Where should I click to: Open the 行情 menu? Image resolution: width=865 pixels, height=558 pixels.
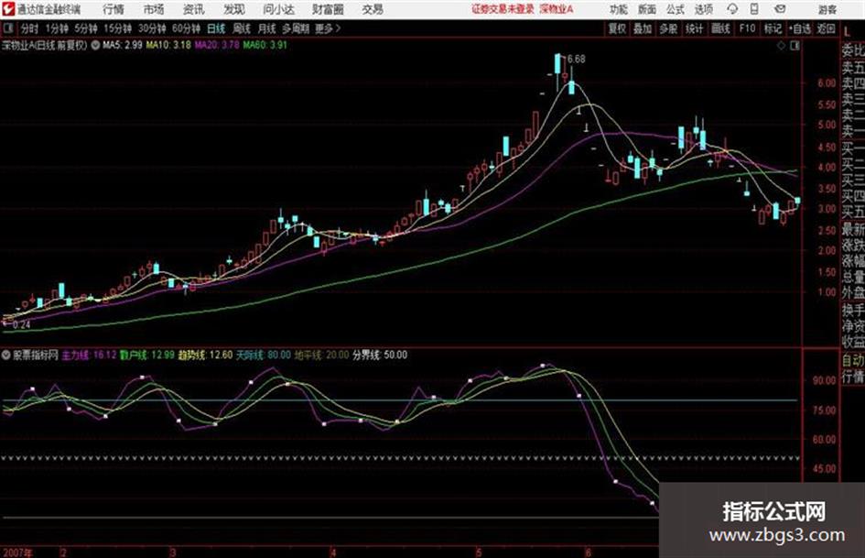(x=114, y=9)
